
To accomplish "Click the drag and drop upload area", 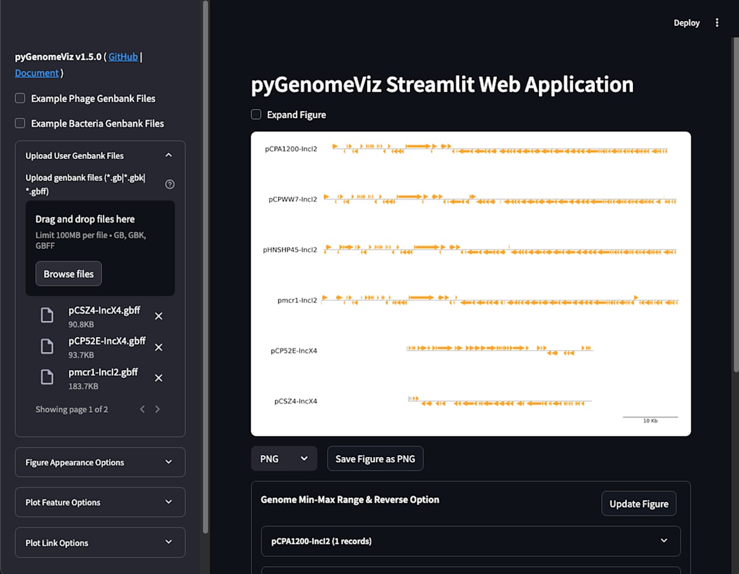I will (100, 248).
